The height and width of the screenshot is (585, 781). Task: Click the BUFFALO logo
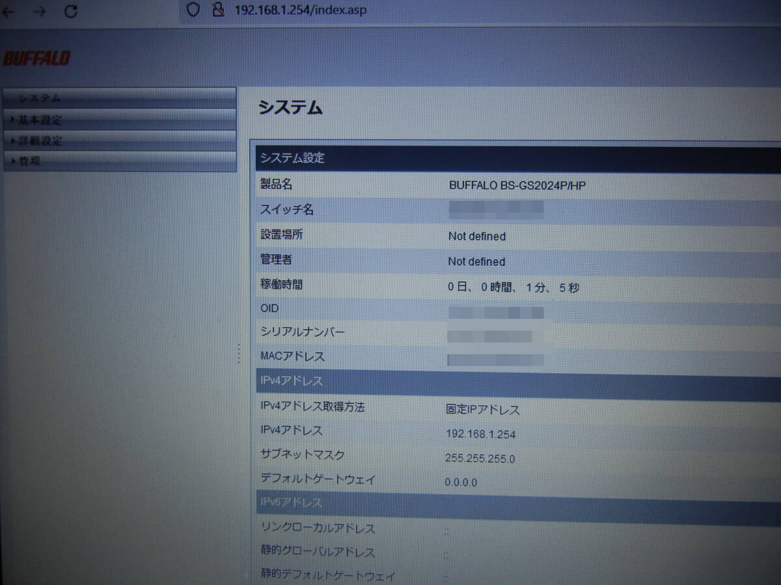(x=36, y=58)
